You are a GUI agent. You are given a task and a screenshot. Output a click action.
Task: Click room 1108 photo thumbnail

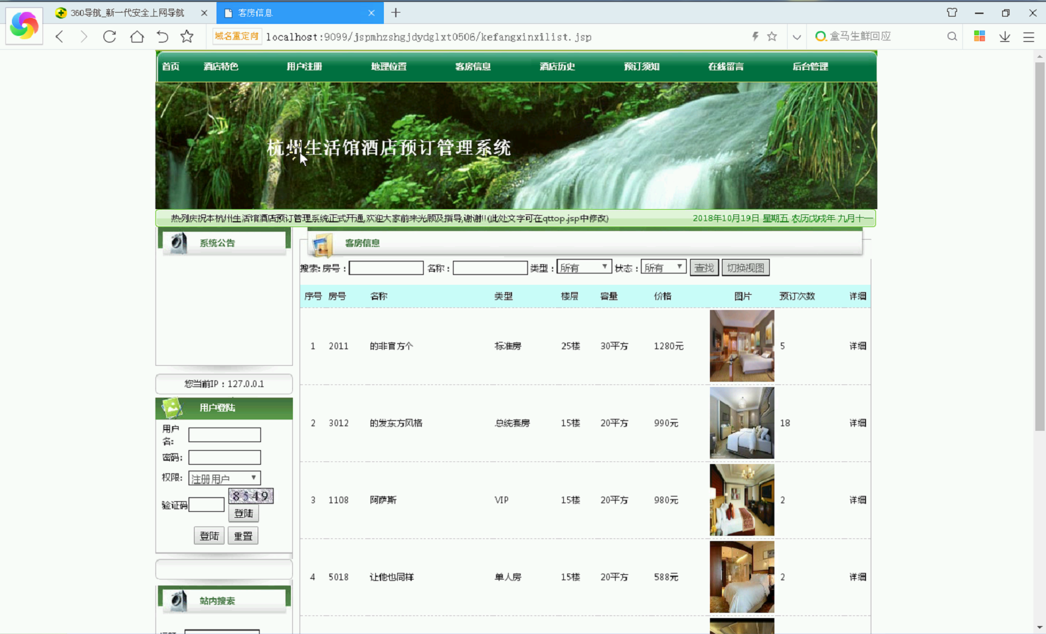[742, 500]
